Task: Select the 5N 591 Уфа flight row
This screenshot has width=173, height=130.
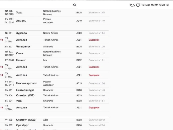Action: (55, 101)
